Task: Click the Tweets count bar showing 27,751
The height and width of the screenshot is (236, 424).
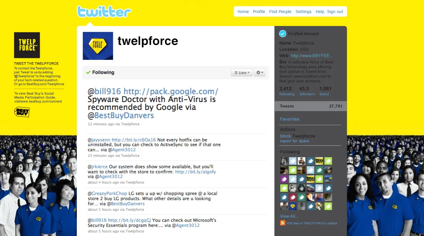Action: tap(310, 106)
